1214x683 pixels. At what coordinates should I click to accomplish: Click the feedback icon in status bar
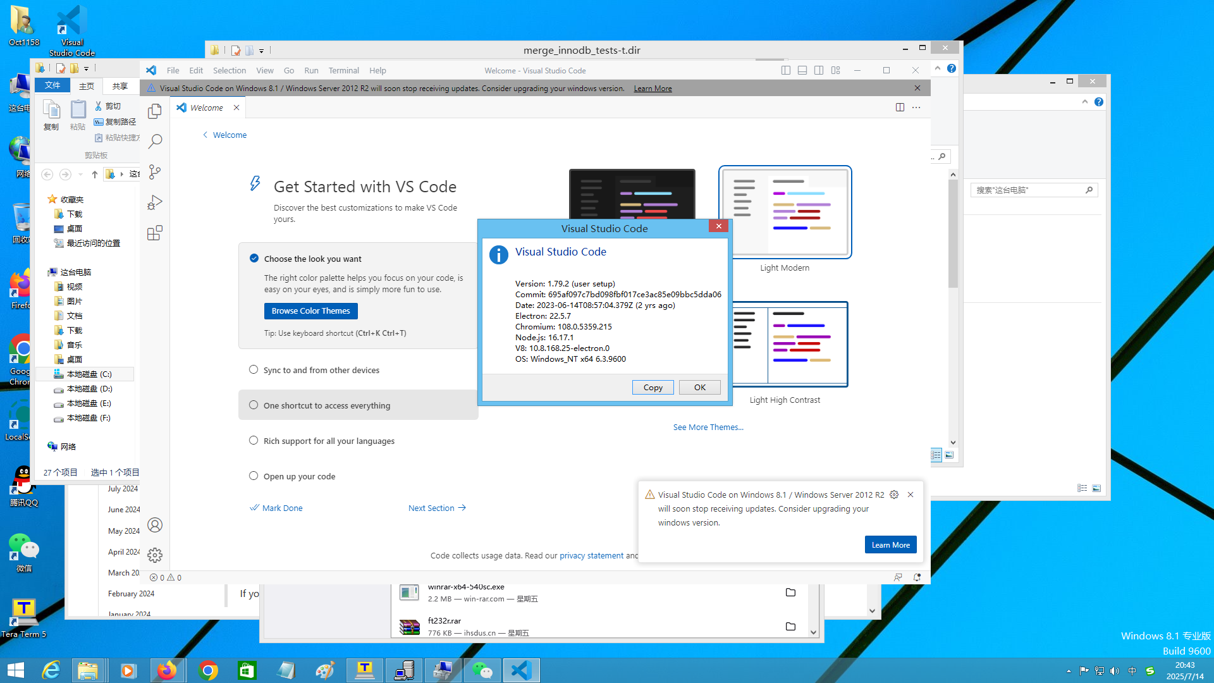(898, 577)
